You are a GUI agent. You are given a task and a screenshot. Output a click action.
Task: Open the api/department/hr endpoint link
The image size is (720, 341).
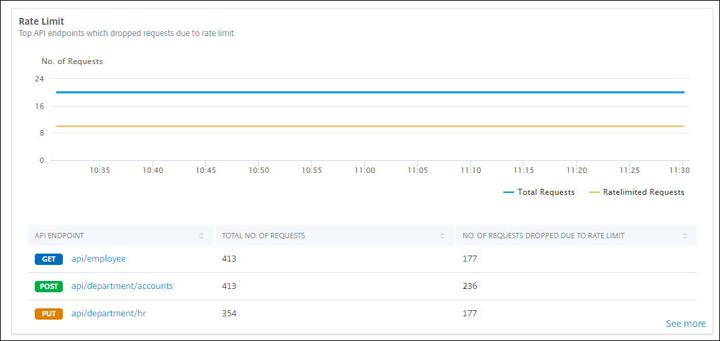tap(108, 314)
